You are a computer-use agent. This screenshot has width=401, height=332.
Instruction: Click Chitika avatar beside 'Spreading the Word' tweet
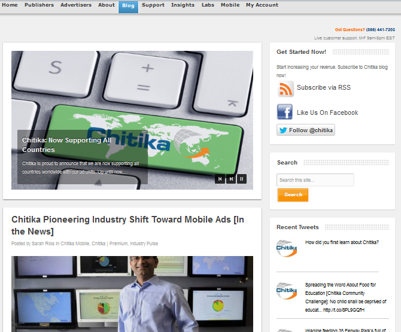[x=287, y=291]
